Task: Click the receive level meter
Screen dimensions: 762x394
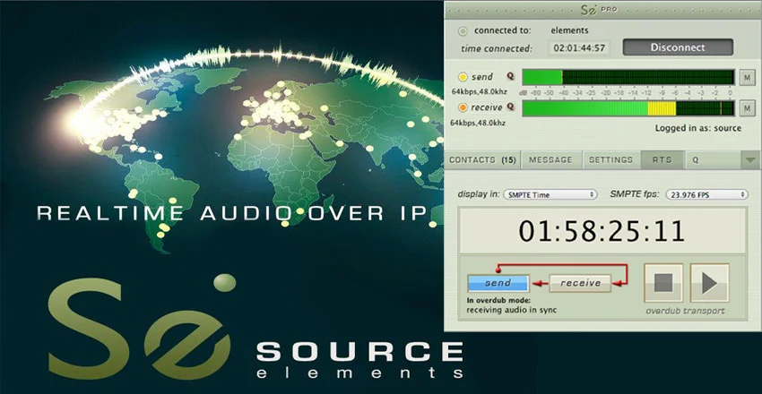Action: point(628,108)
